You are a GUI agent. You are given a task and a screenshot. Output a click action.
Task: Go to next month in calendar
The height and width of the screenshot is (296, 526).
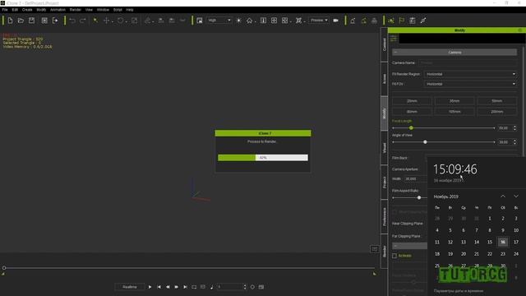tap(516, 197)
